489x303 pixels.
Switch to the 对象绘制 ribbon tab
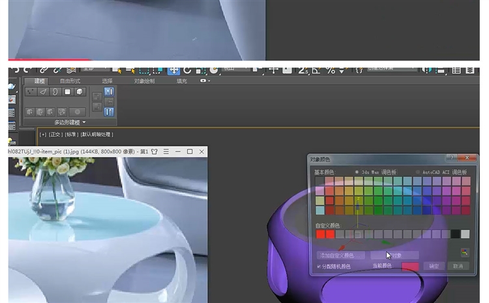[x=144, y=81]
